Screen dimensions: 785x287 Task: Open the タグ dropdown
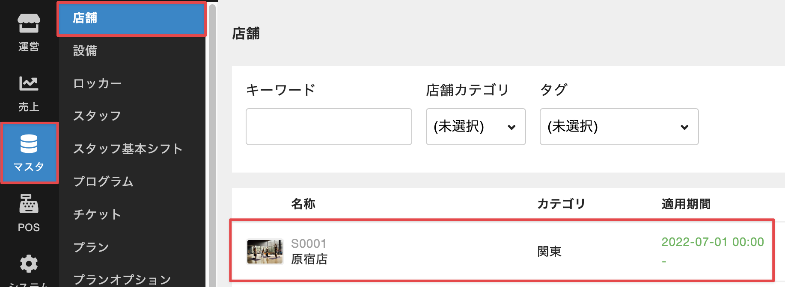tap(619, 127)
